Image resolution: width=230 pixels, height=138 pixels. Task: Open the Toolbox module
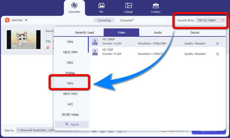coord(155,8)
